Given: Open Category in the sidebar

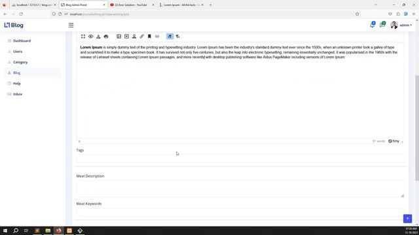Looking at the screenshot, I should (20, 62).
